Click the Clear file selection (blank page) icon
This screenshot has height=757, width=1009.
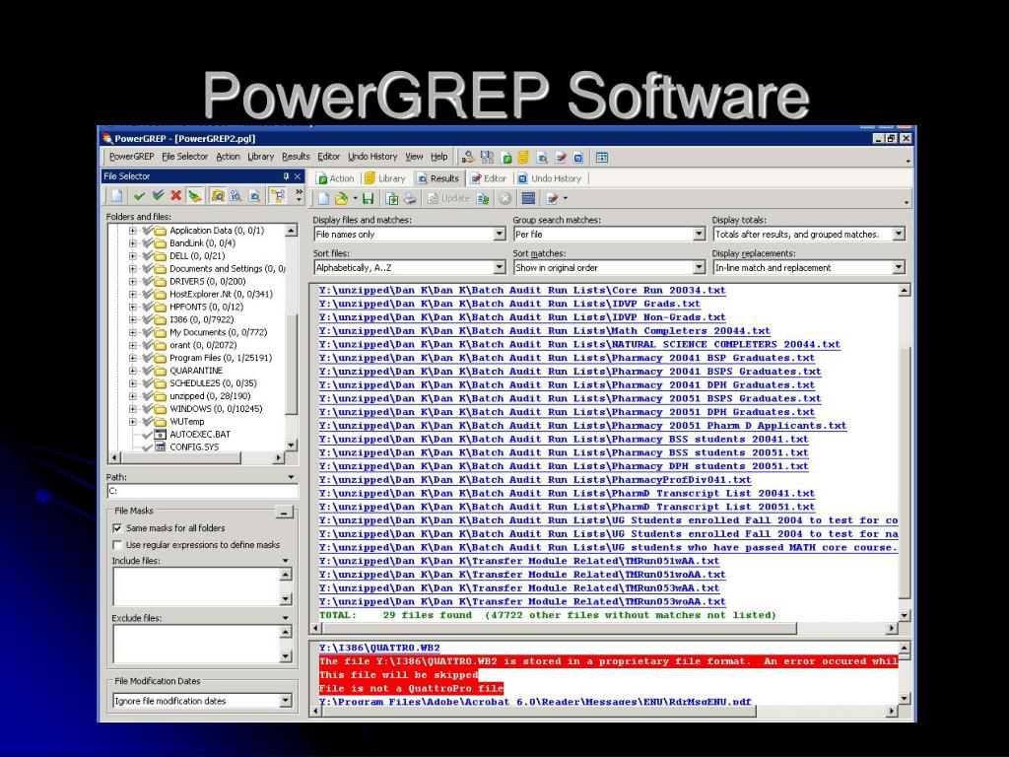tap(116, 195)
